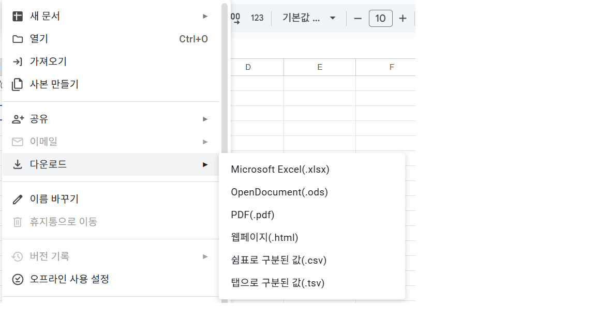
Task: Click the 버전 기록 clock icon
Action: [17, 256]
